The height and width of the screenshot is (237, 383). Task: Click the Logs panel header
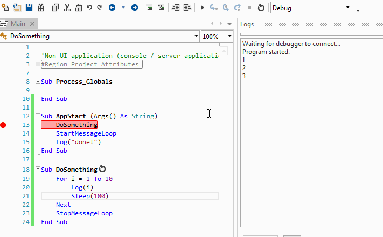(247, 24)
